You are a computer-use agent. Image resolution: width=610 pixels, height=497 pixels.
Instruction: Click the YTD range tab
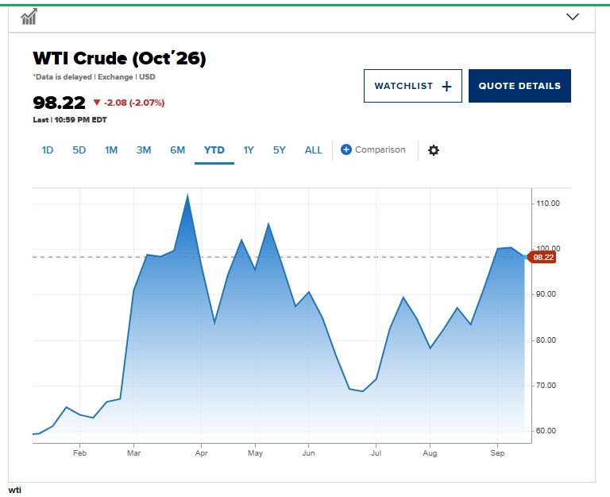[x=214, y=150]
